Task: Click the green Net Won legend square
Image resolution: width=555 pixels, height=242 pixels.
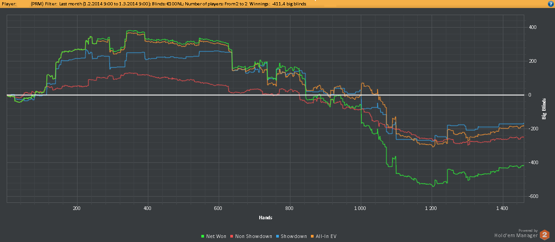Action: click(x=203, y=236)
